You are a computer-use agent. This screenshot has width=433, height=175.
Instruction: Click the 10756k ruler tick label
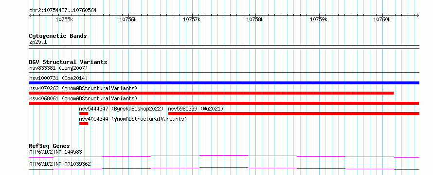(128, 19)
